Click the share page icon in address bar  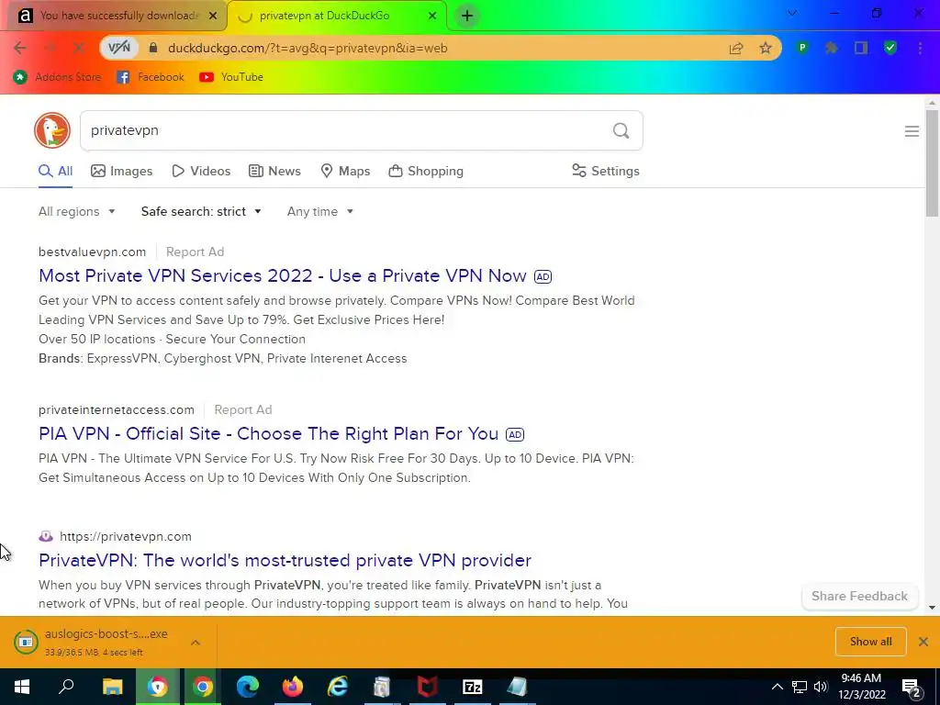click(736, 48)
